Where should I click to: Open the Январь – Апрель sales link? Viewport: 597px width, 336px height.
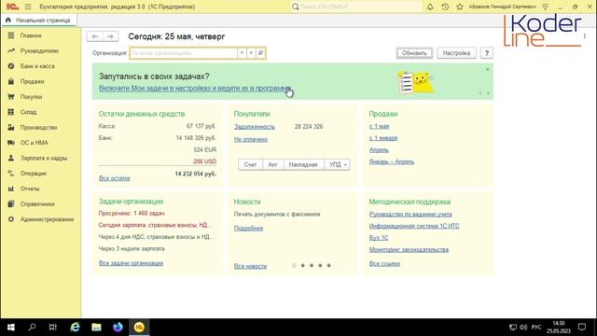tap(392, 161)
